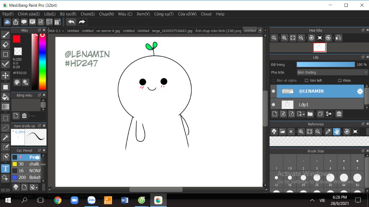Delete swatch in the Bảng màu panel
This screenshot has width=369, height=207.
(24, 116)
